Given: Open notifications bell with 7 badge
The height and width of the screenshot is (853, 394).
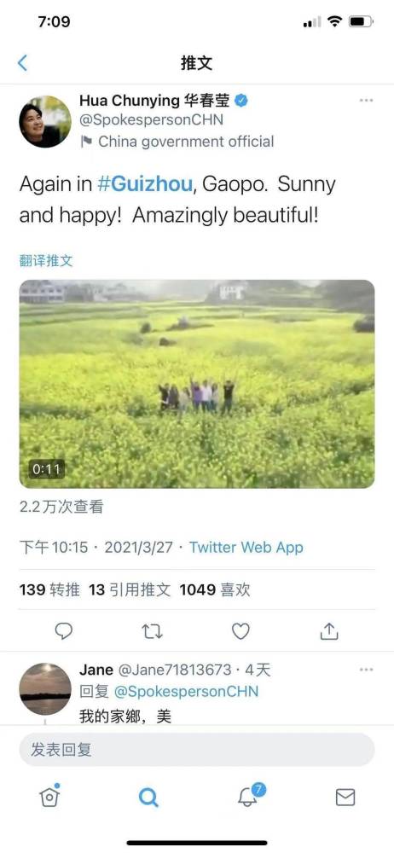Looking at the screenshot, I should 250,795.
